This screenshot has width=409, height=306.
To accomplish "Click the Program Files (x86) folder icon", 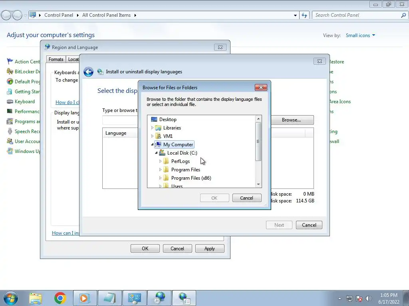I will point(166,178).
